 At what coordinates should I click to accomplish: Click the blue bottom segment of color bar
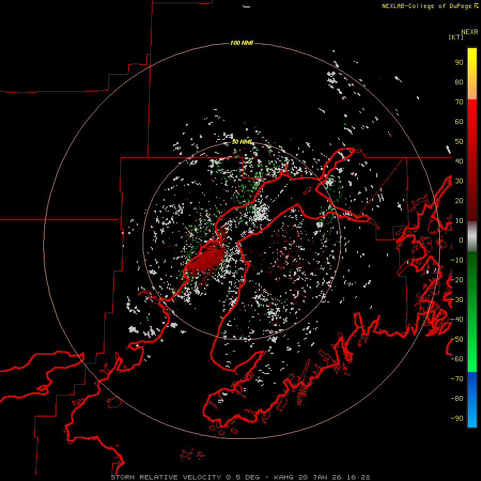tap(472, 399)
